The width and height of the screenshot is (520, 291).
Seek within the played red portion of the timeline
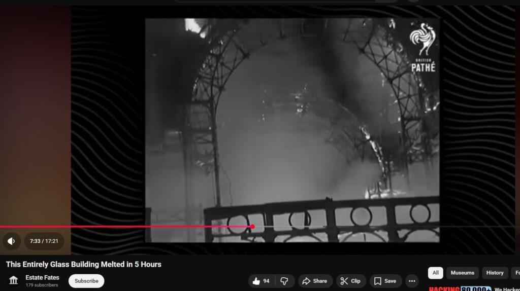127,227
